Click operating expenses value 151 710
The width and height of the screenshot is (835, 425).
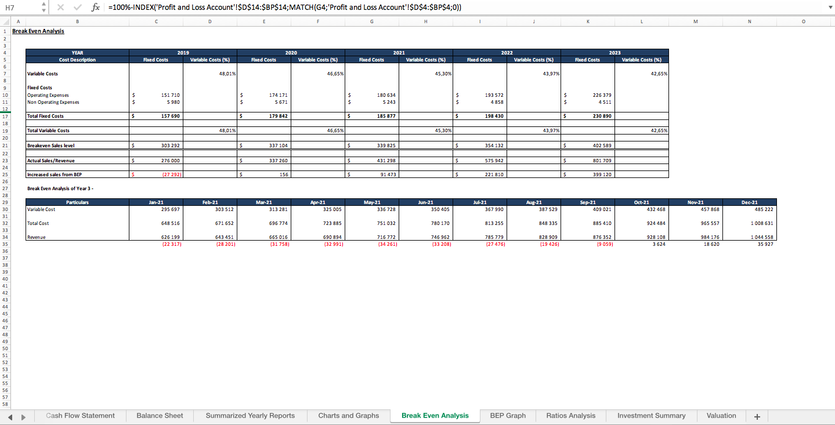(156, 95)
